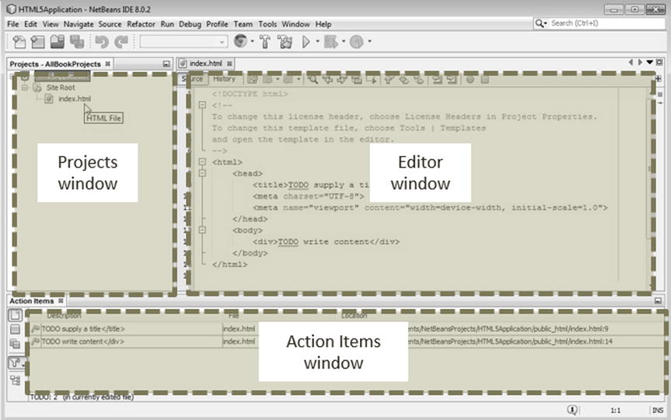Screen dimensions: 671x420
Task: Collapse the <html> code fold marker
Action: point(202,162)
